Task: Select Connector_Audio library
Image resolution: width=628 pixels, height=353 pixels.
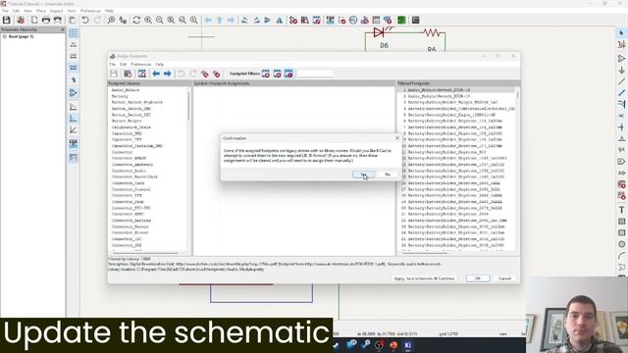Action: 129,171
